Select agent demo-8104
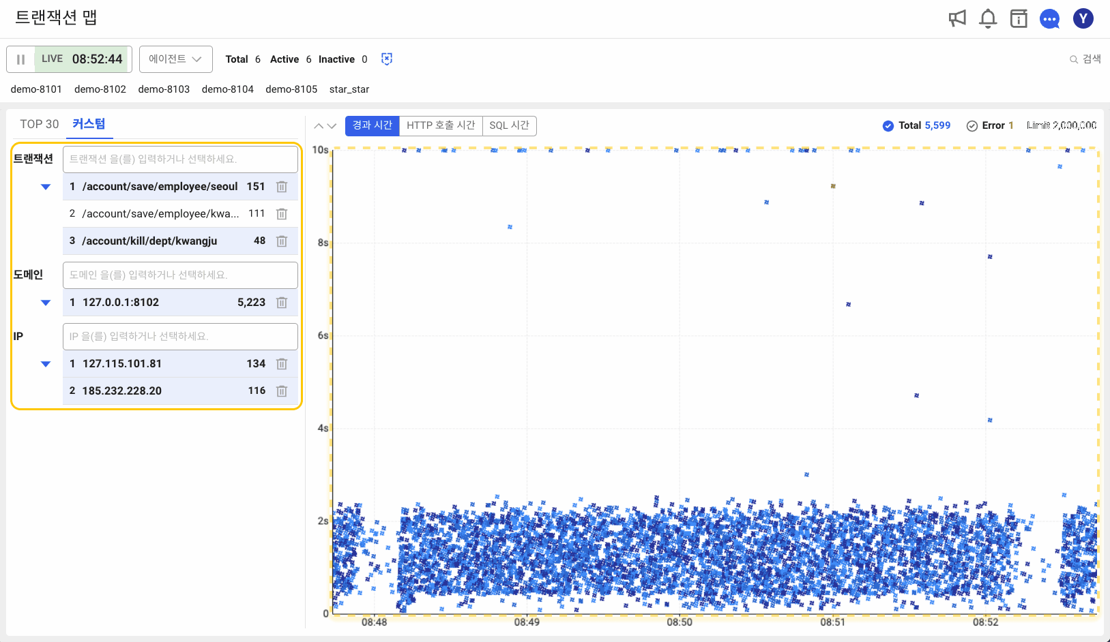This screenshot has height=642, width=1110. [x=228, y=89]
